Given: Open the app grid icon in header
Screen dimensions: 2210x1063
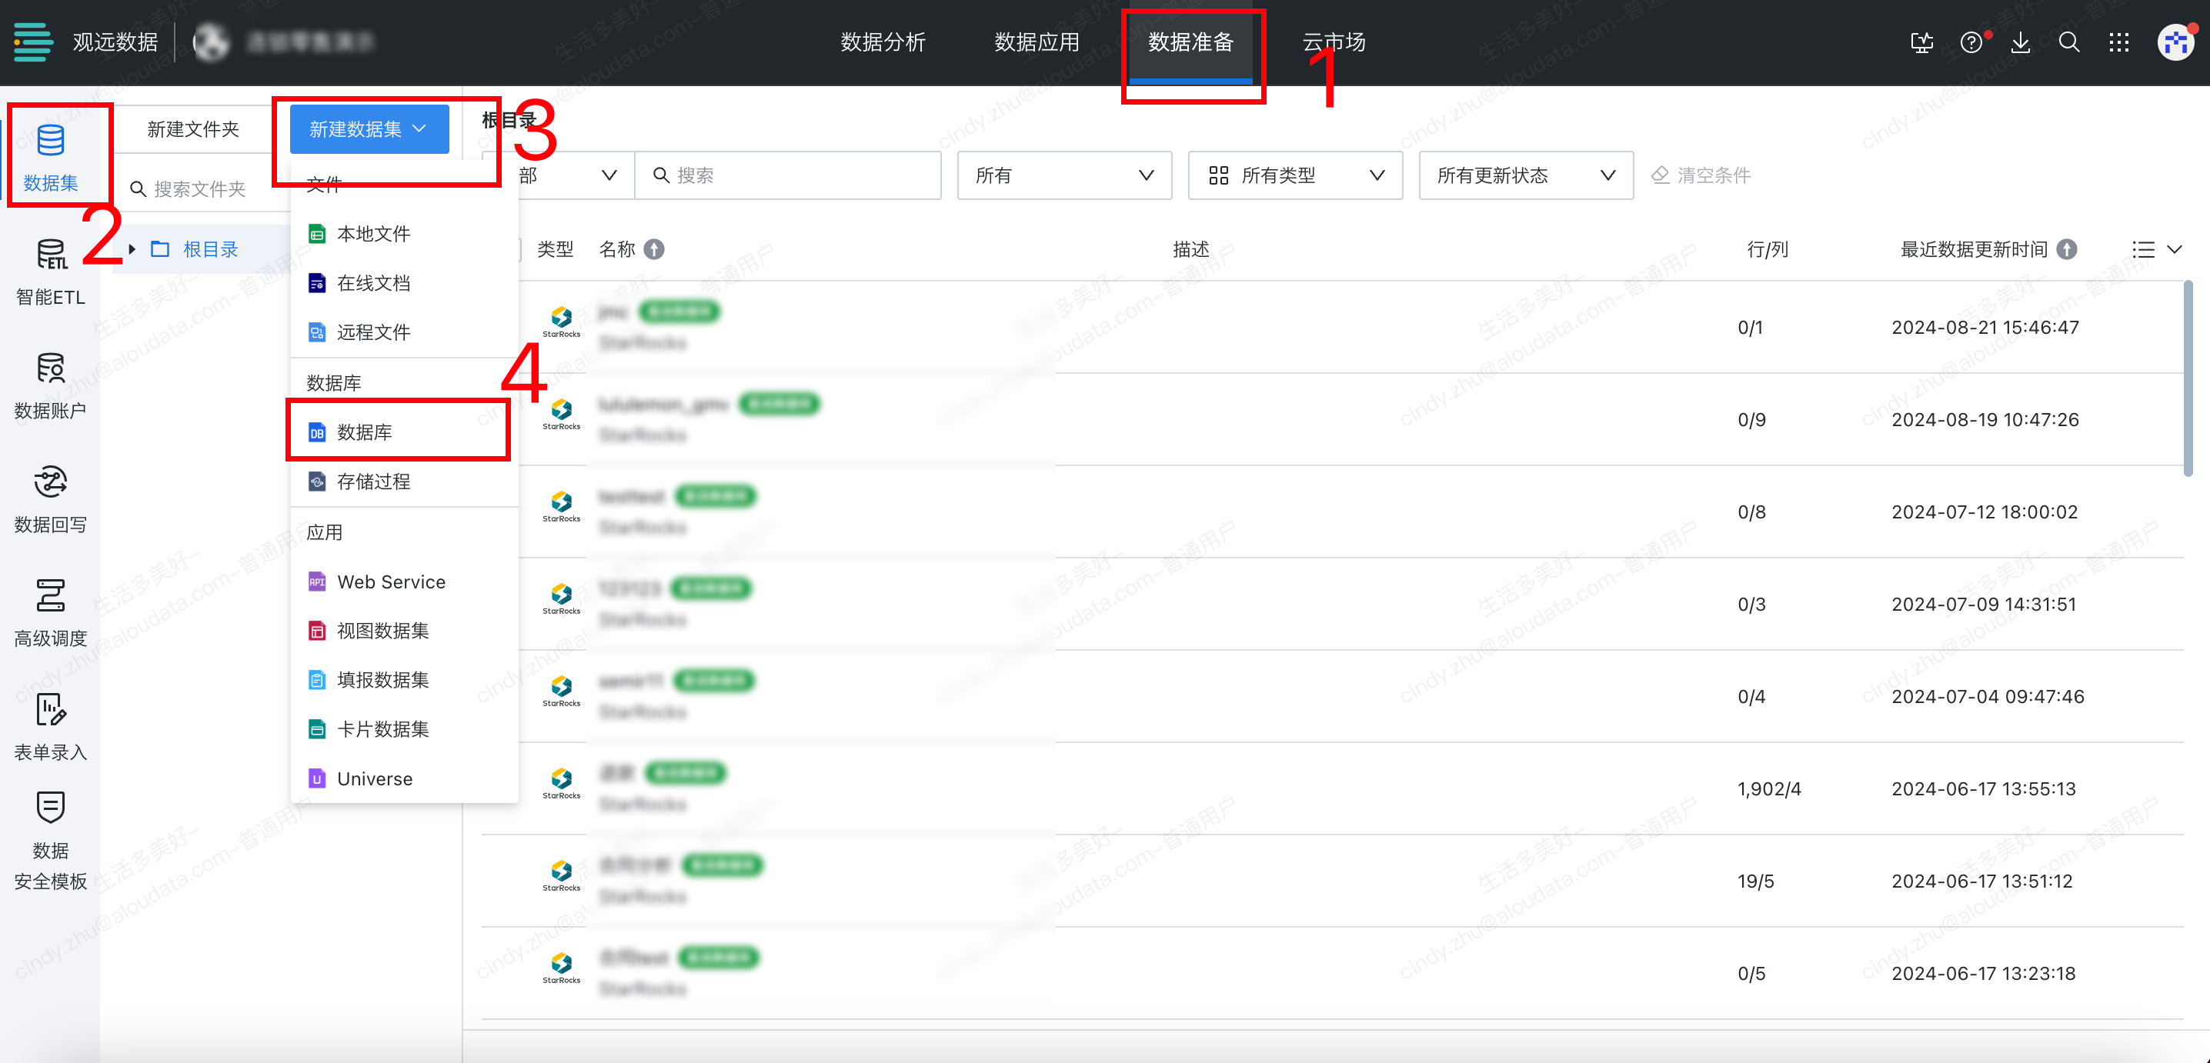Looking at the screenshot, I should click(2118, 42).
